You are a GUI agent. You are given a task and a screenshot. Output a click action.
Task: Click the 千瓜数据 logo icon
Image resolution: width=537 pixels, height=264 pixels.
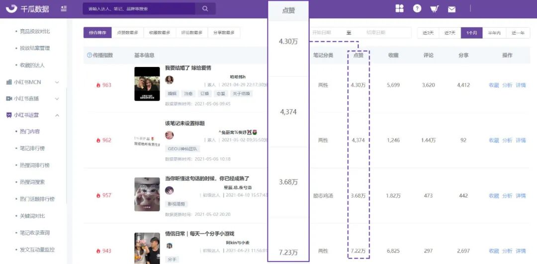[x=12, y=8]
